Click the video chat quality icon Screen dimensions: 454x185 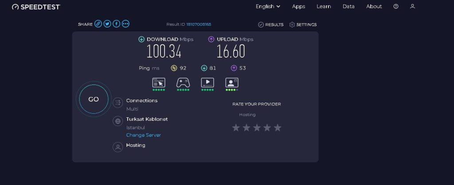[x=231, y=83]
